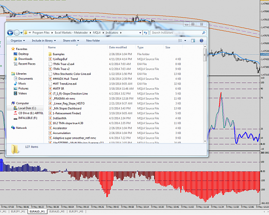Image resolution: width=269 pixels, height=215 pixels.
Task: Click the search magnifier icon
Action: (204, 33)
